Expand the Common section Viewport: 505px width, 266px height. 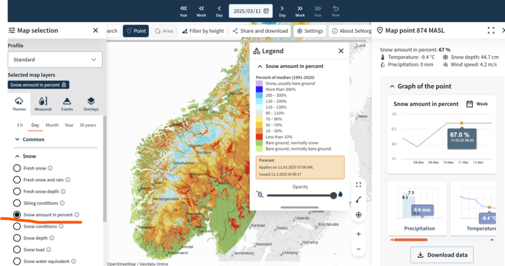pyautogui.click(x=30, y=139)
